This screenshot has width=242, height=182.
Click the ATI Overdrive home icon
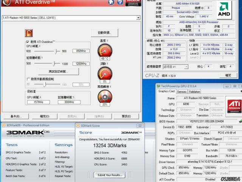pyautogui.click(x=111, y=2)
